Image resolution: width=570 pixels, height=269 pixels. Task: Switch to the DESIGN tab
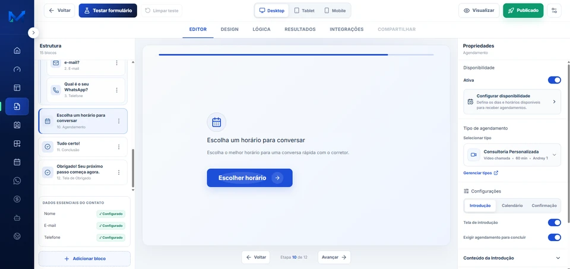[230, 30]
